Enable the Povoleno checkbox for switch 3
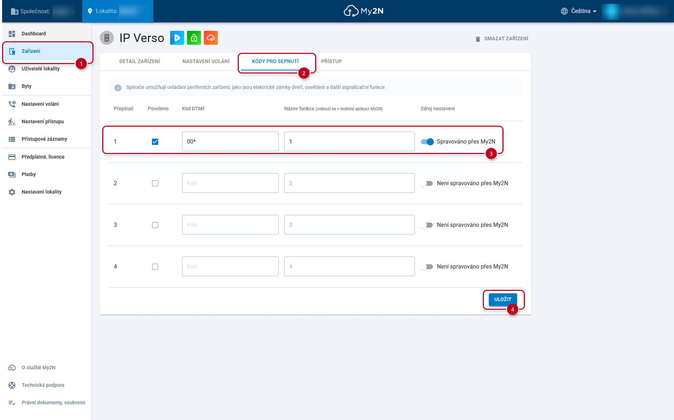Viewport: 674px width, 420px height. pyautogui.click(x=155, y=225)
